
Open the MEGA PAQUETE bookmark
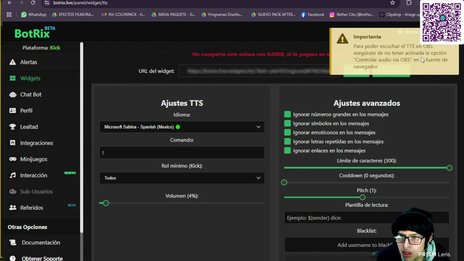tap(173, 14)
